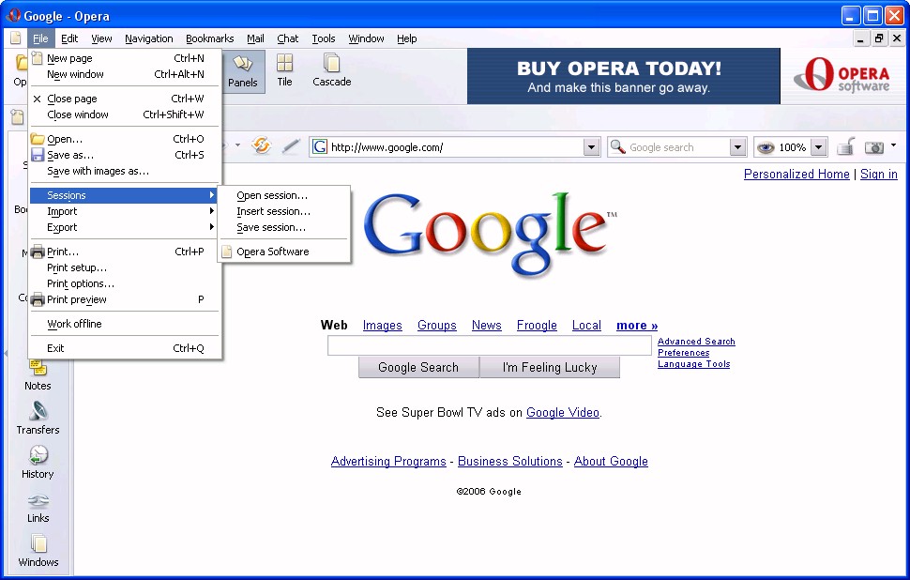Open the Navigation menu
This screenshot has width=910, height=580.
[148, 38]
